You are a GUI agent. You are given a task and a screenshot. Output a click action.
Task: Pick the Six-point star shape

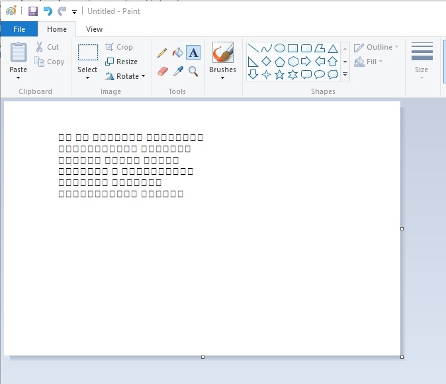pyautogui.click(x=292, y=75)
